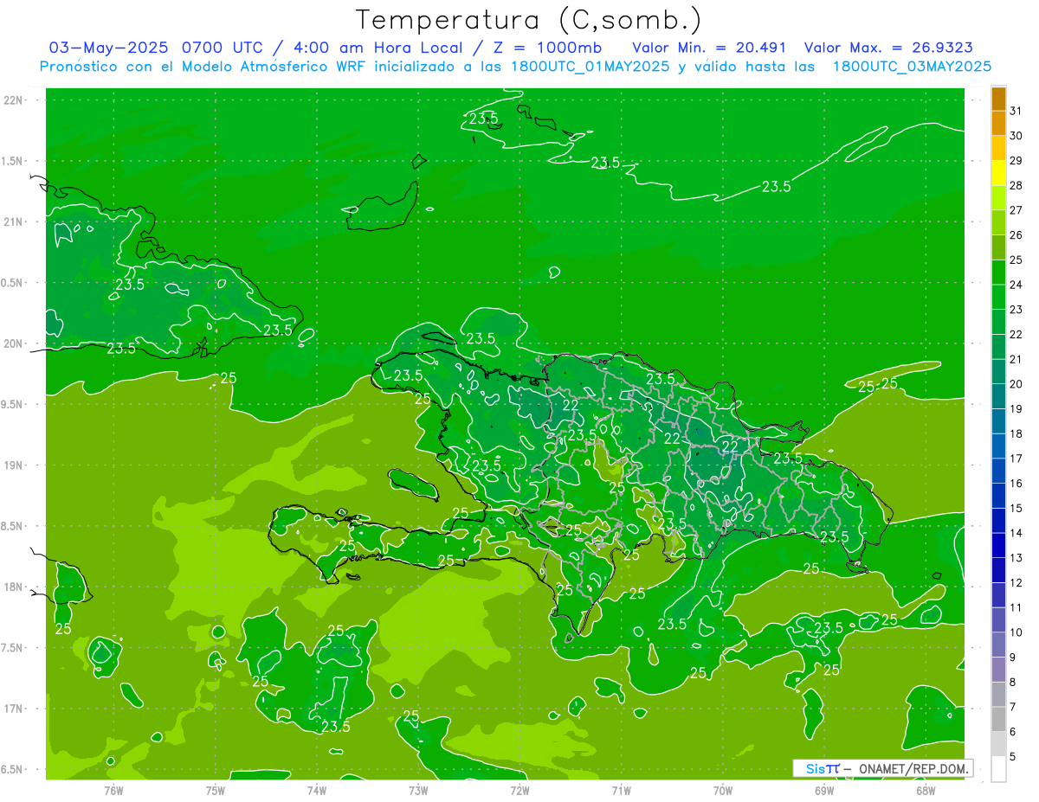Click the "1800UTC_03MAY2025" valid-until time
Viewport: 1039px width, 802px height.
(912, 67)
